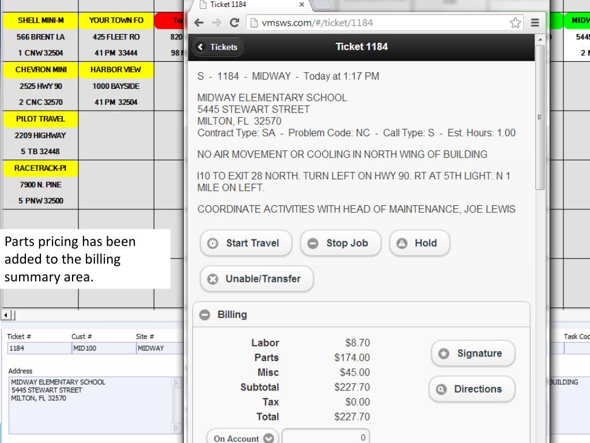This screenshot has height=443, width=590.
Task: Reload the page with the refresh icon
Action: point(235,22)
